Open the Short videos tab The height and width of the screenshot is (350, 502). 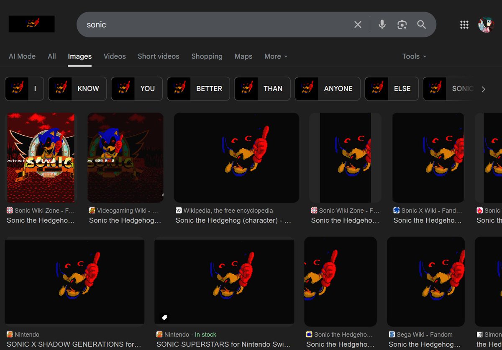click(x=159, y=56)
